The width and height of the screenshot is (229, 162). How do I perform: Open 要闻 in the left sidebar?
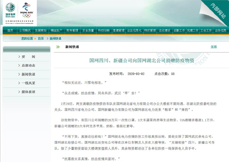click(x=28, y=57)
